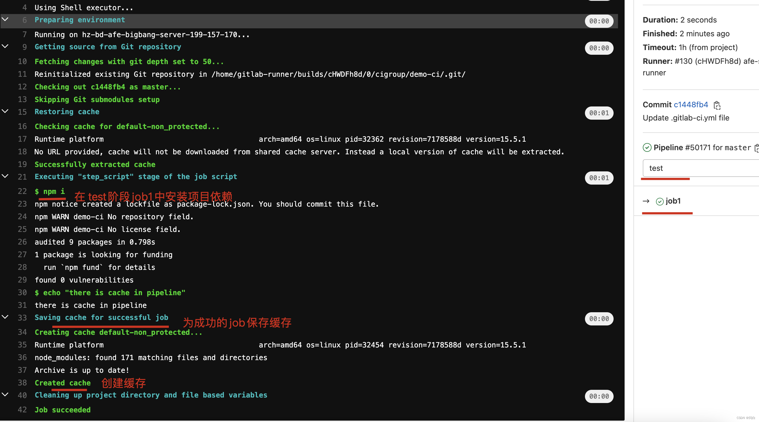Collapse the Restoring cache section
759x422 pixels.
5,111
